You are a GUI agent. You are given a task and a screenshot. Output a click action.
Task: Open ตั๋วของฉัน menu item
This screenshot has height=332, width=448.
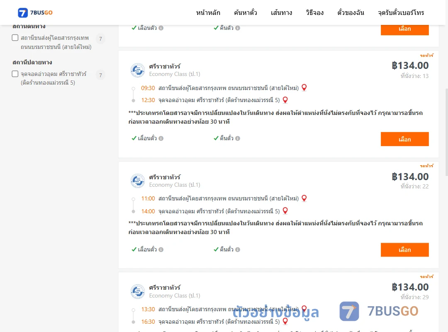[351, 12]
